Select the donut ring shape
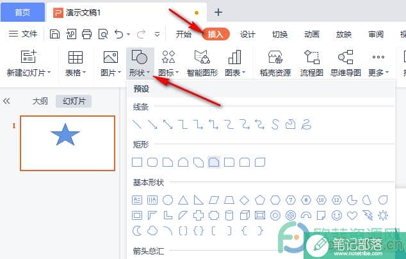The height and width of the screenshot is (259, 406). coord(275,215)
